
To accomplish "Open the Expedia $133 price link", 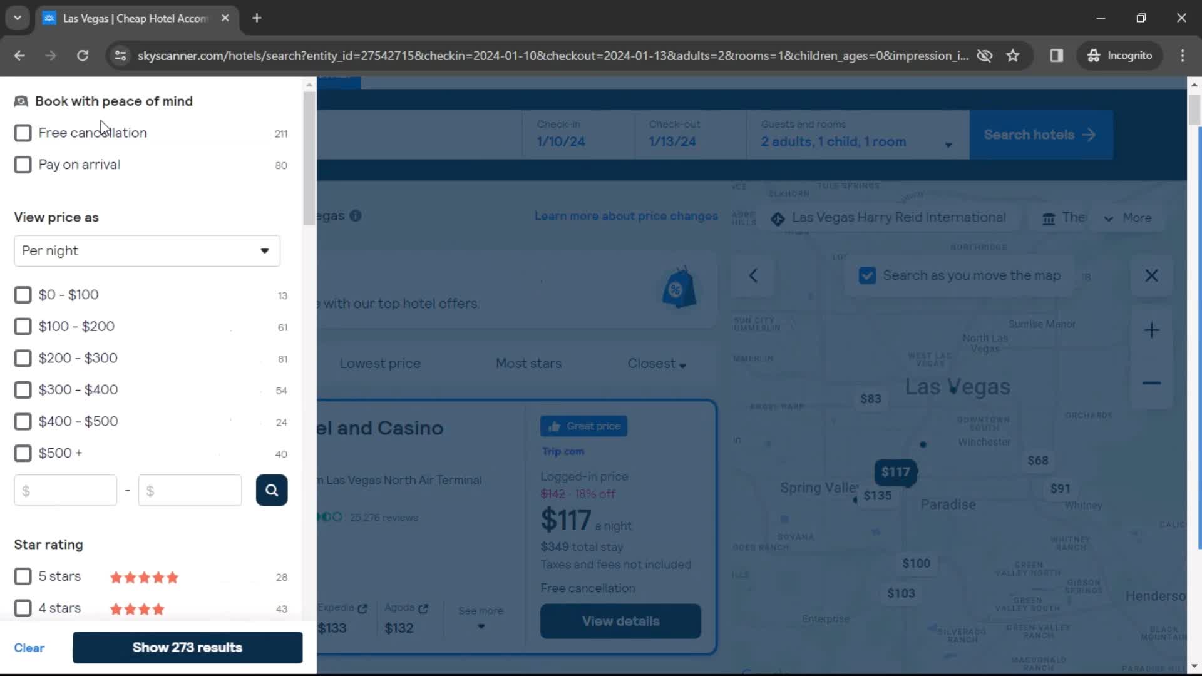I will 342,618.
